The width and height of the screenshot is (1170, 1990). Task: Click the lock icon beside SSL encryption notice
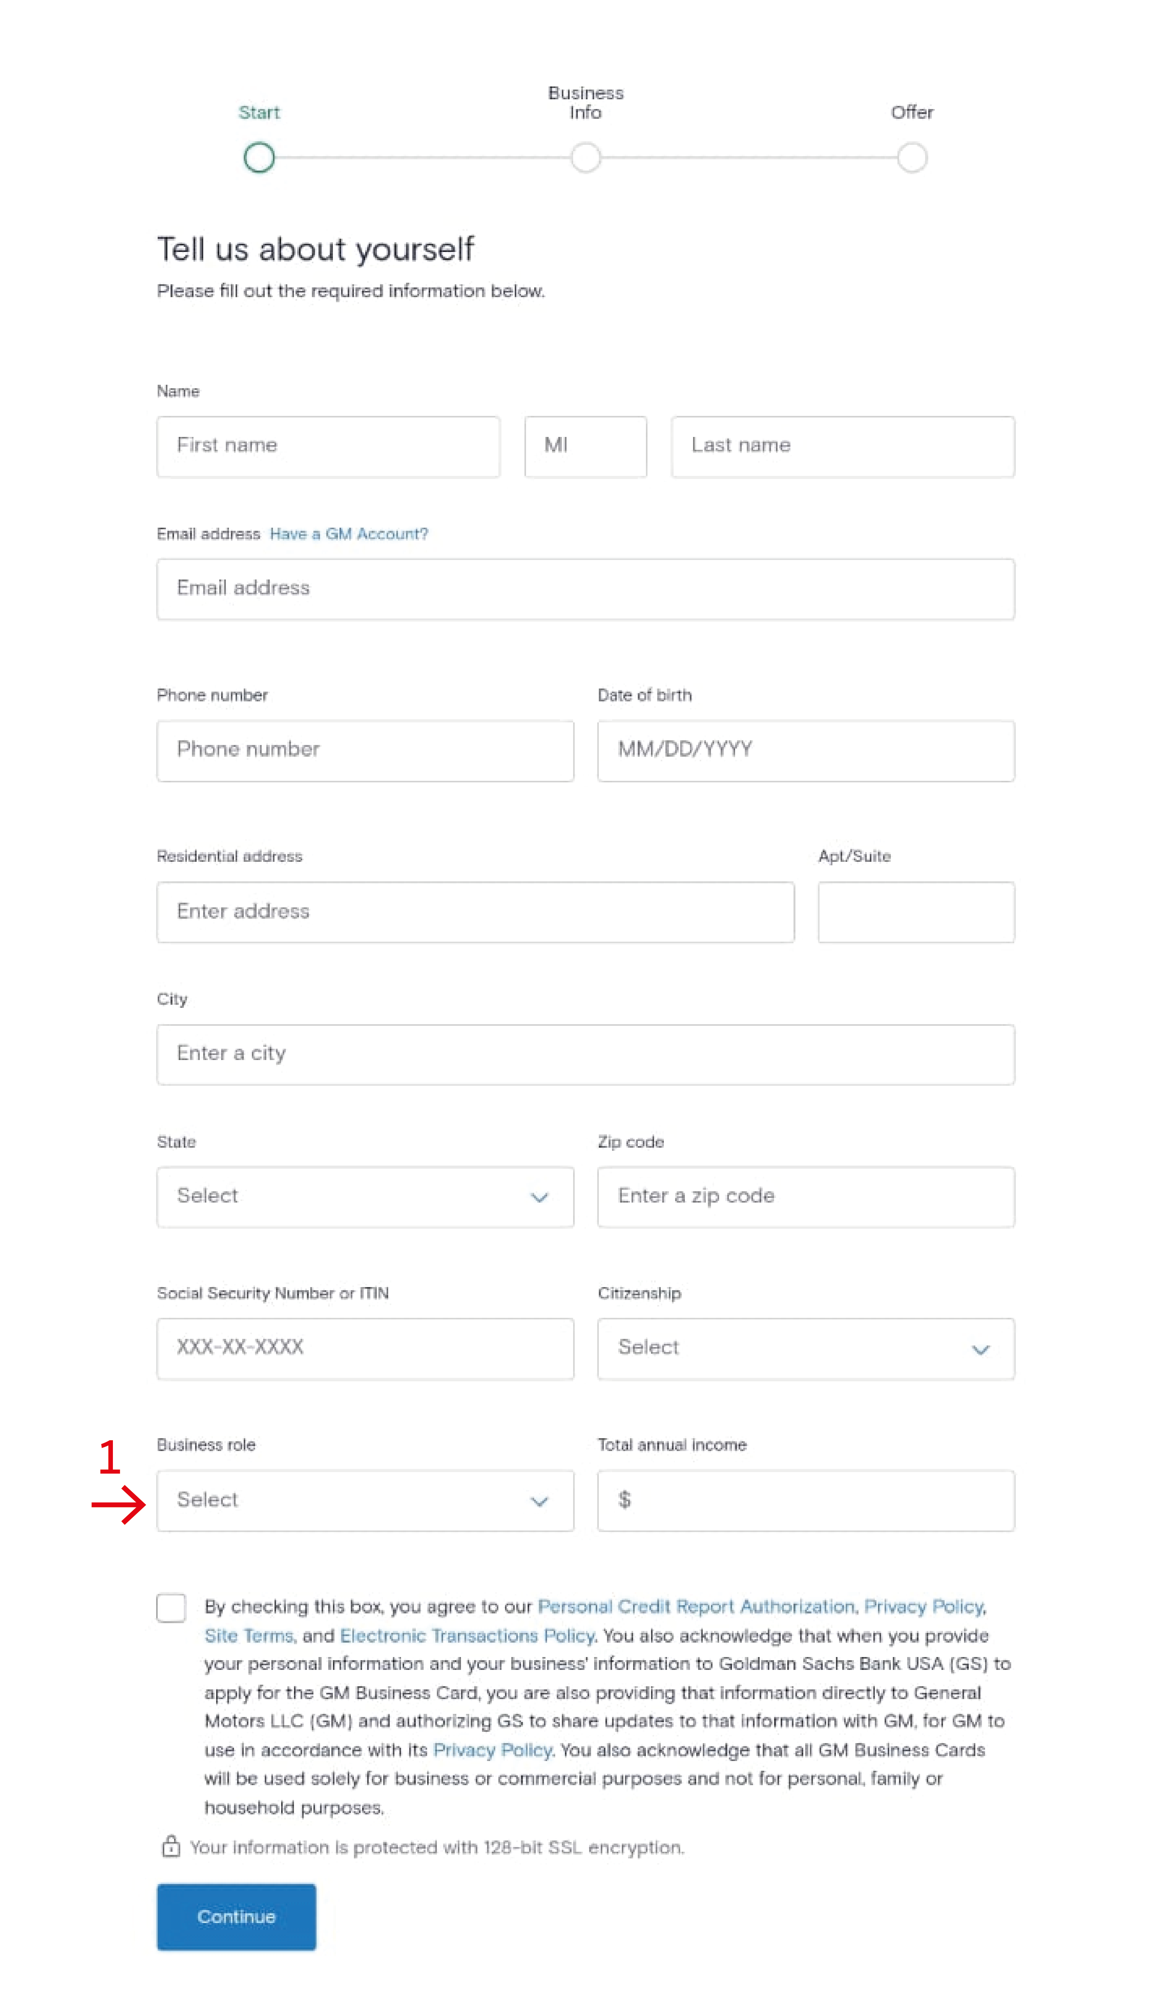[171, 1846]
